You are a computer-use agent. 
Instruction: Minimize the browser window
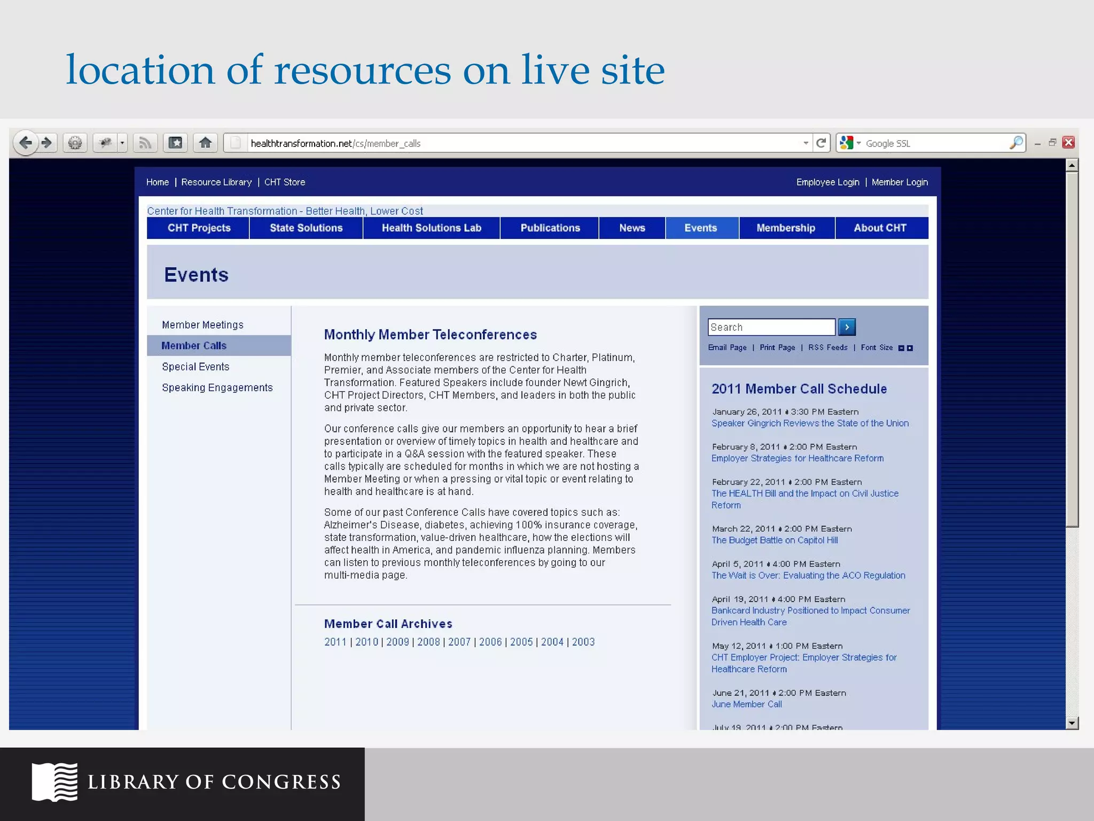[1037, 143]
